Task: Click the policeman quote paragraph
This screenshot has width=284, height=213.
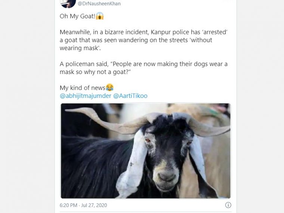Action: (x=143, y=68)
